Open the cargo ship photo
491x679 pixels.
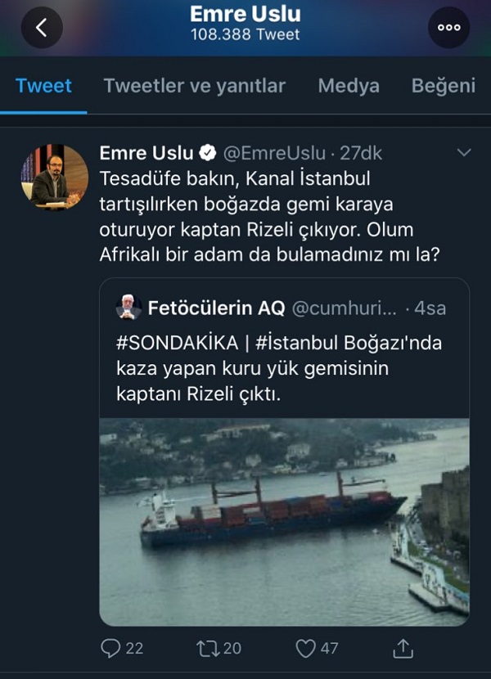(x=284, y=522)
